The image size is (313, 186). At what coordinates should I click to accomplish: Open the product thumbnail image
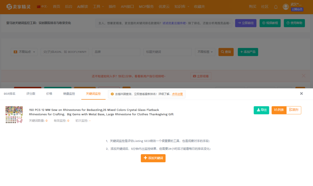coord(14,114)
